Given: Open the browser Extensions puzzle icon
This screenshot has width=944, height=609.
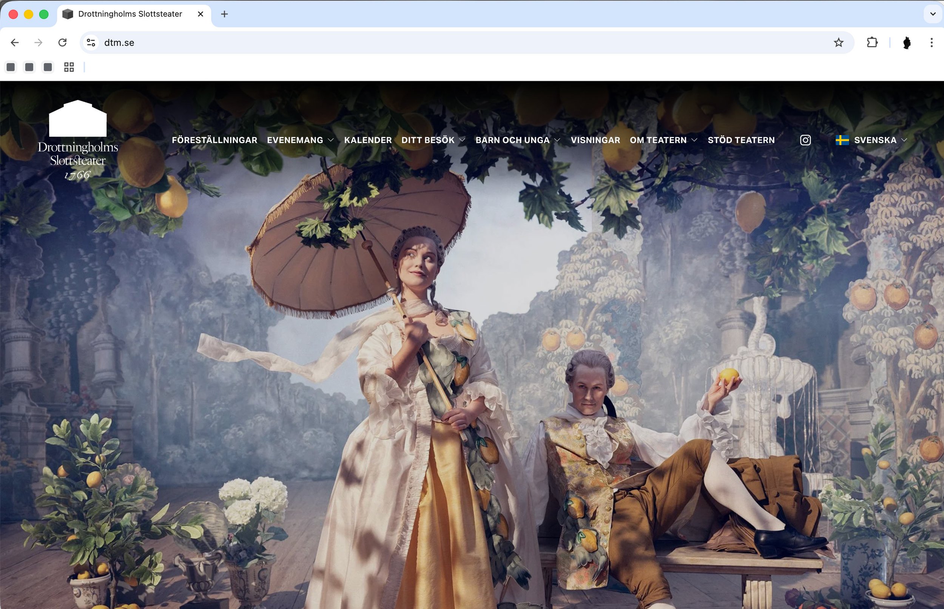Looking at the screenshot, I should pyautogui.click(x=872, y=42).
